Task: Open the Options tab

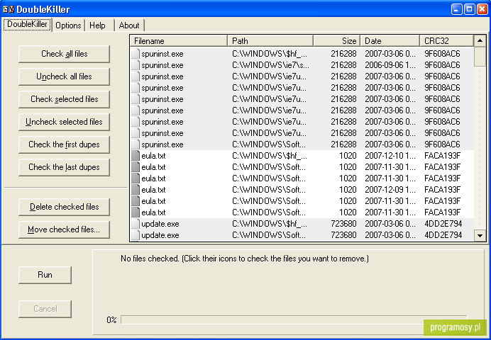Action: [68, 25]
